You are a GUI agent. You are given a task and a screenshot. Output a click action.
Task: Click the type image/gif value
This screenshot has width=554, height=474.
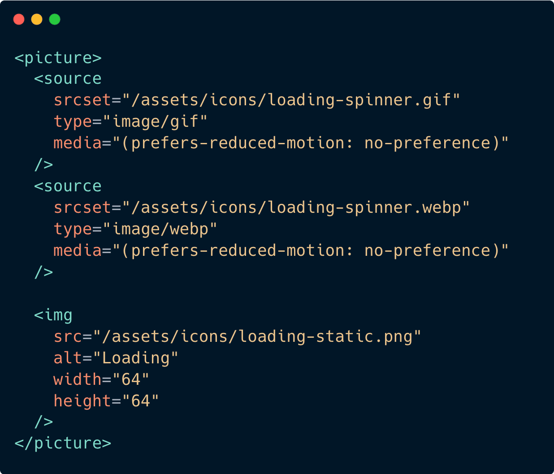(x=156, y=121)
